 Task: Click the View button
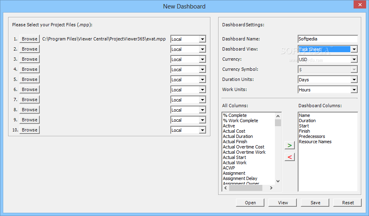point(282,202)
